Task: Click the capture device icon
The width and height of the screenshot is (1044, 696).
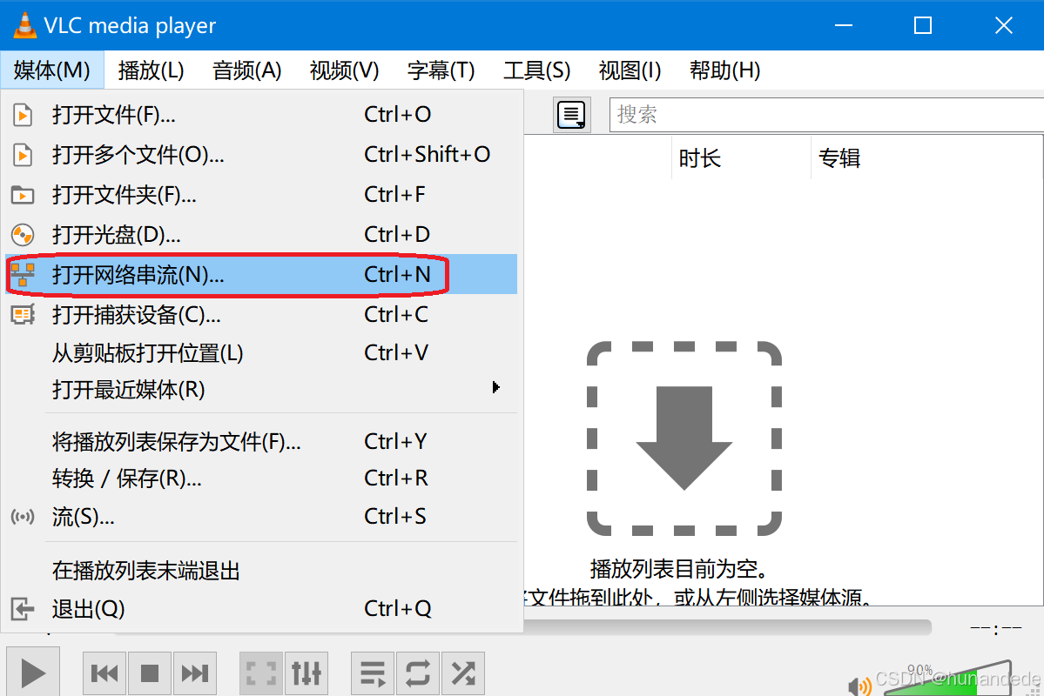Action: click(23, 314)
